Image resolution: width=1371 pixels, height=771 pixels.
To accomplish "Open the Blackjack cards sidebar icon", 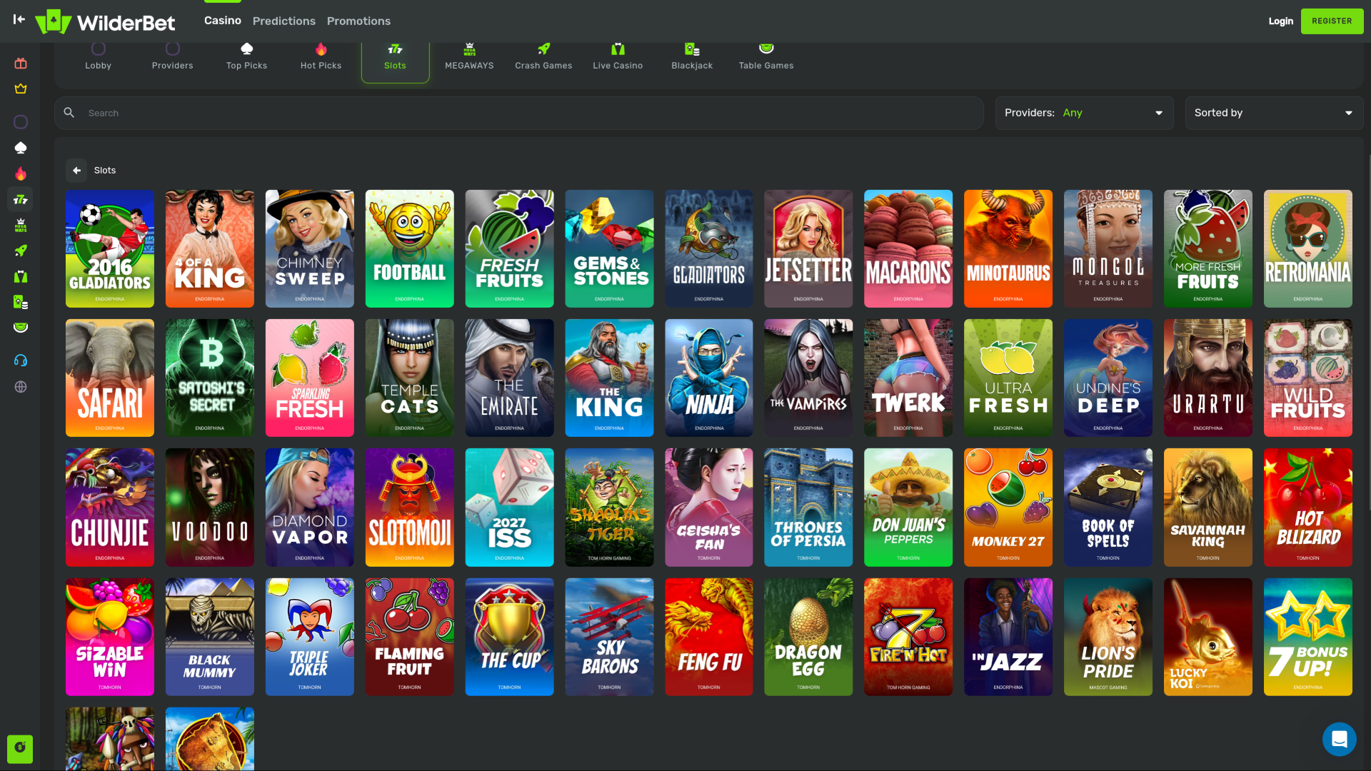I will (21, 302).
